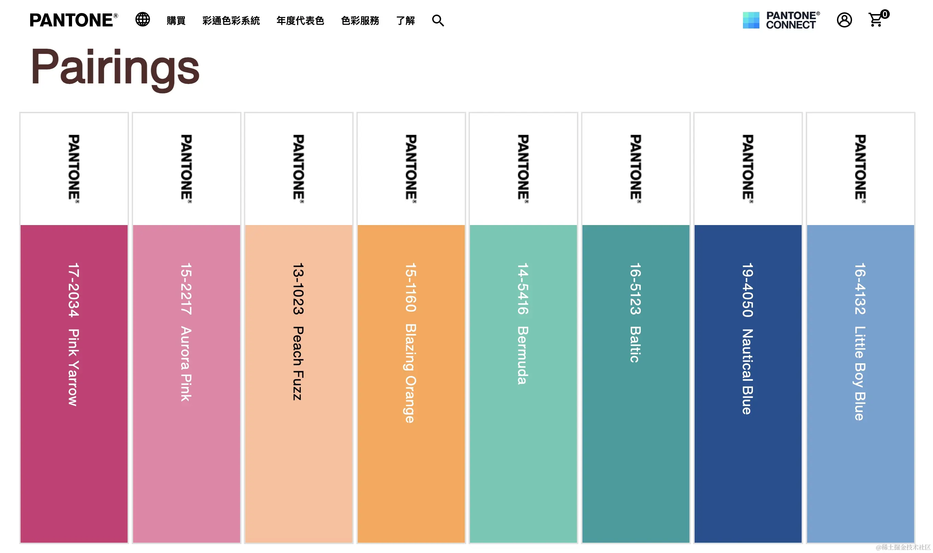Click the cart item count badge

[x=885, y=14]
